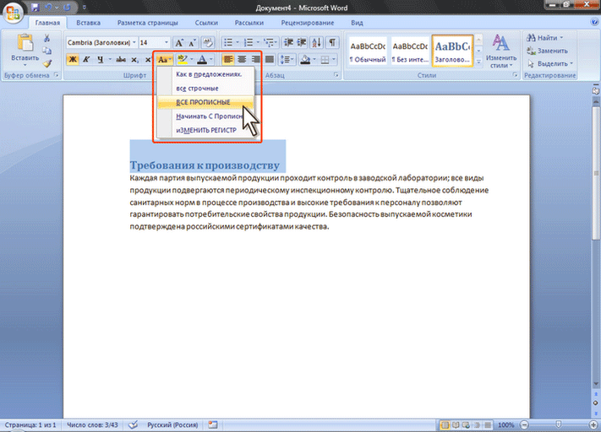The width and height of the screenshot is (601, 432).
Task: Open font name dropdown Cambria
Action: (134, 42)
